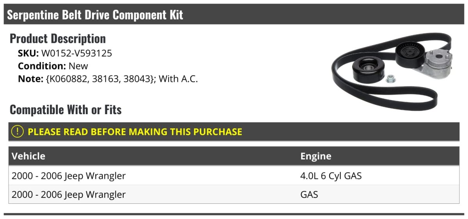Click the Condition value 'New'
This screenshot has height=219, width=468.
click(78, 66)
